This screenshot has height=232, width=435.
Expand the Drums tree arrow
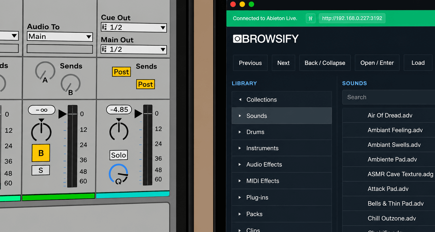point(240,132)
